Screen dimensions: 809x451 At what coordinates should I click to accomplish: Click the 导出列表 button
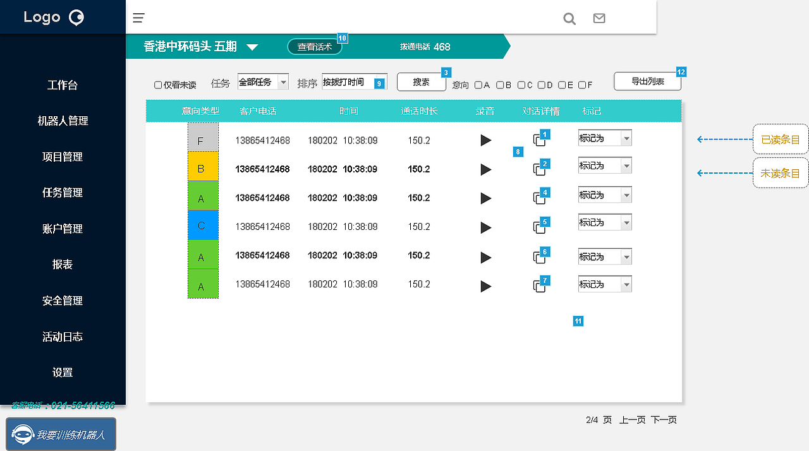click(x=648, y=81)
